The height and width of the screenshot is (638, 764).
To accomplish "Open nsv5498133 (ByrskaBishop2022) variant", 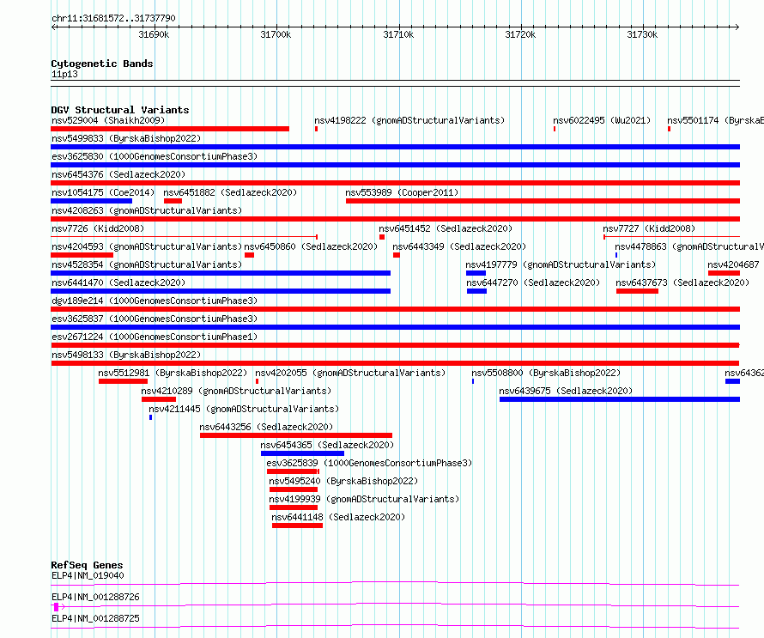I will (x=126, y=355).
